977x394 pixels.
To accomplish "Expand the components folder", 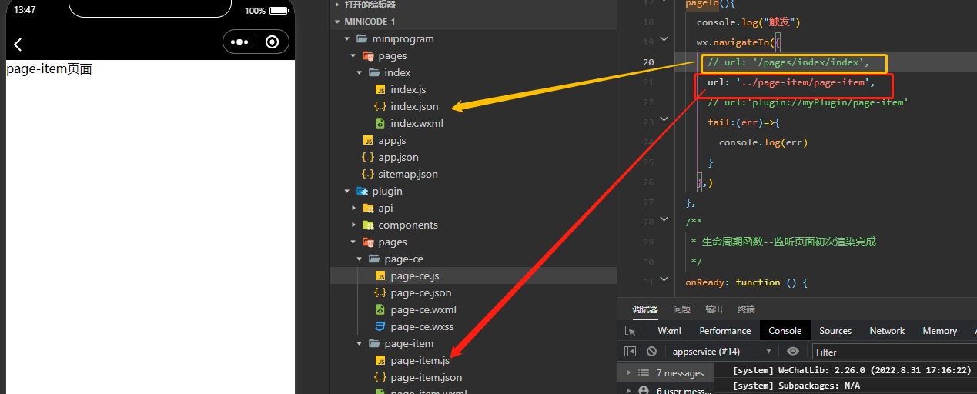I will (x=353, y=225).
